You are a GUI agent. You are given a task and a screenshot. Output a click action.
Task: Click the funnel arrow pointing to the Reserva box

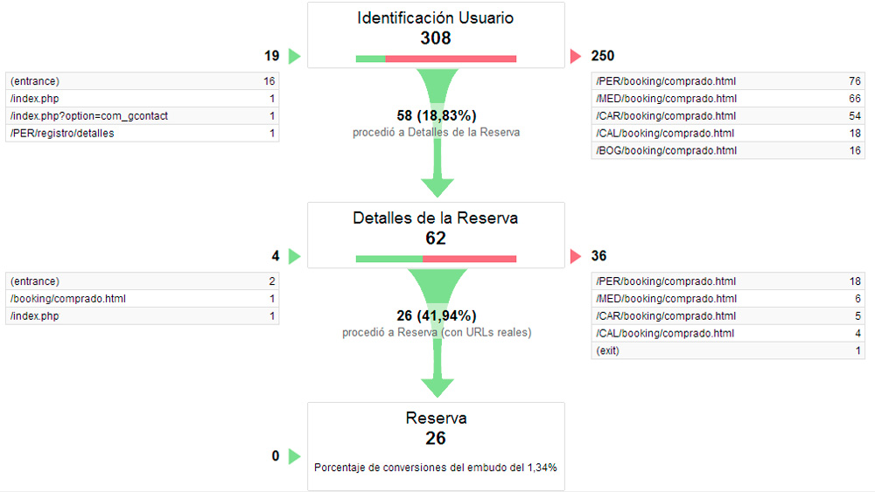click(x=437, y=385)
